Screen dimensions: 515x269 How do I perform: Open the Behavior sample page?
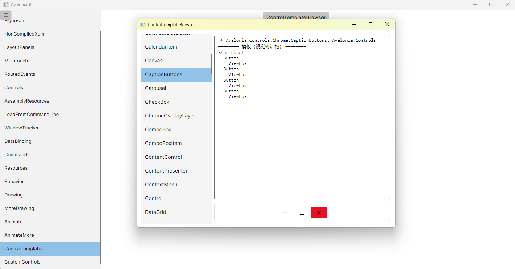pyautogui.click(x=50, y=182)
